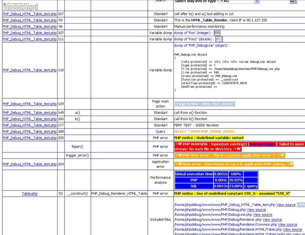
Task: Click 'Undefined variable: notset' notice
Action: (x=209, y=138)
